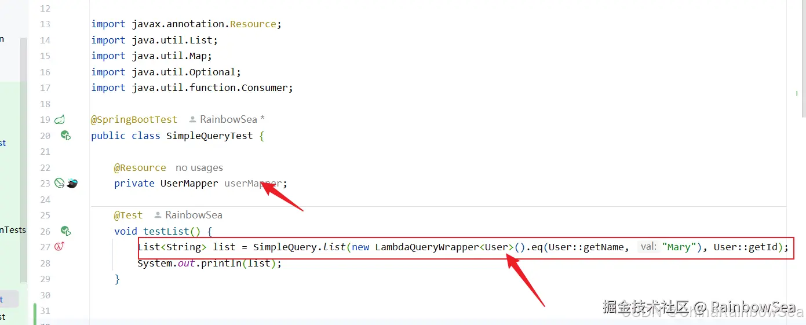Open the "RainbowSea" author hint above testList
Image resolution: width=806 pixels, height=325 pixels.
[194, 215]
